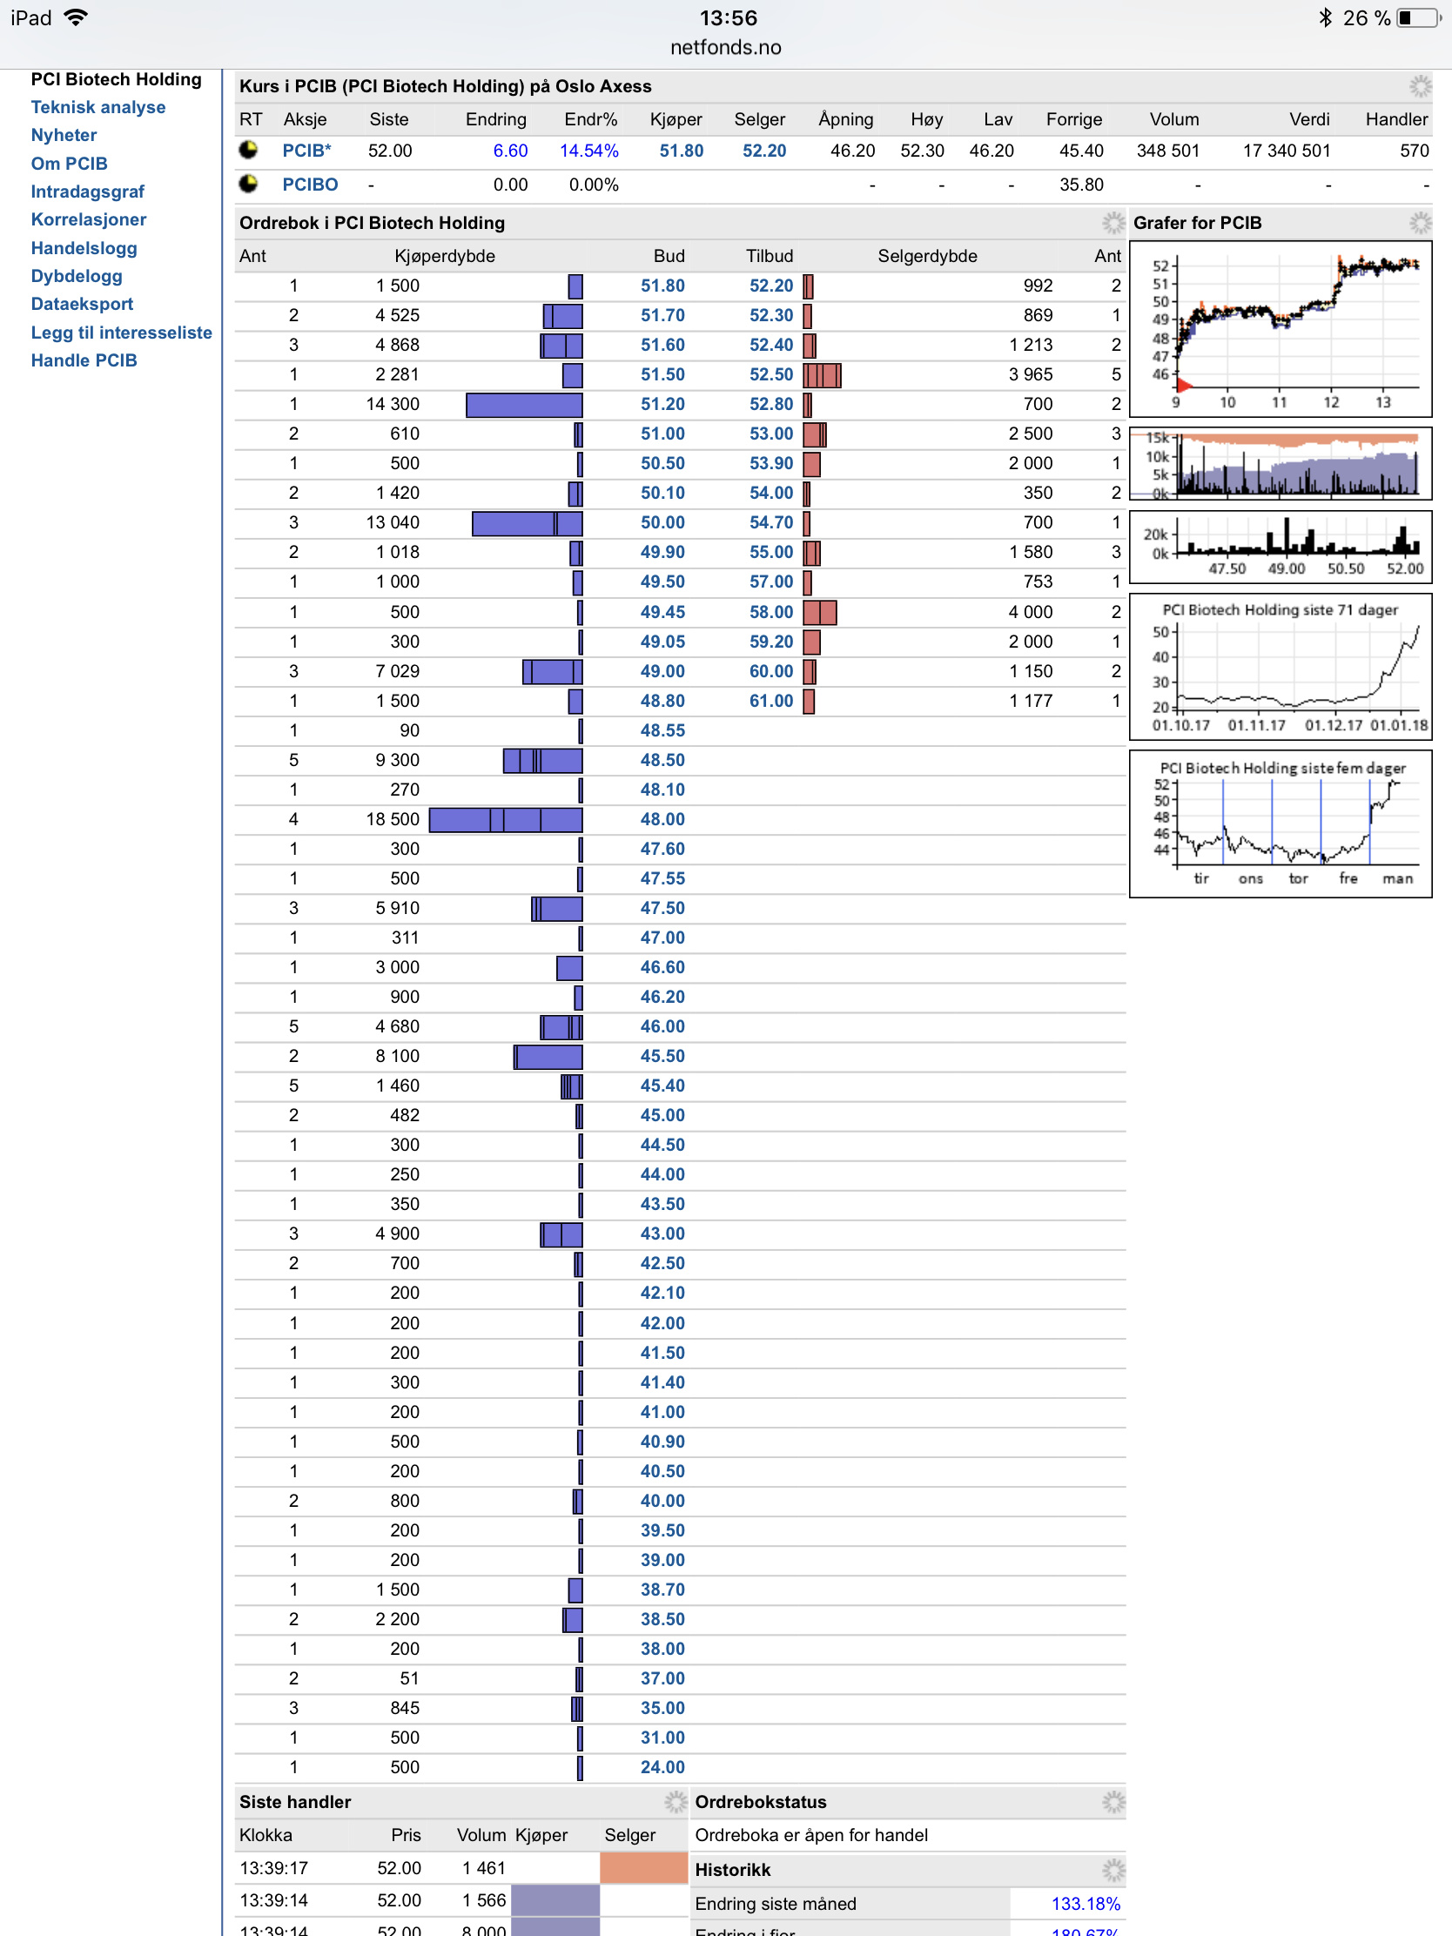This screenshot has height=1936, width=1452.
Task: Open Dataeksport in sidebar menu
Action: click(x=83, y=304)
